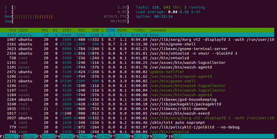Sort by PID column header
277x139 pixels.
point(13,30)
